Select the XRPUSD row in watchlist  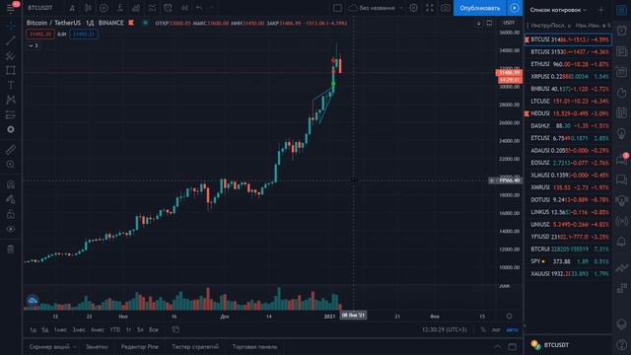tap(568, 77)
